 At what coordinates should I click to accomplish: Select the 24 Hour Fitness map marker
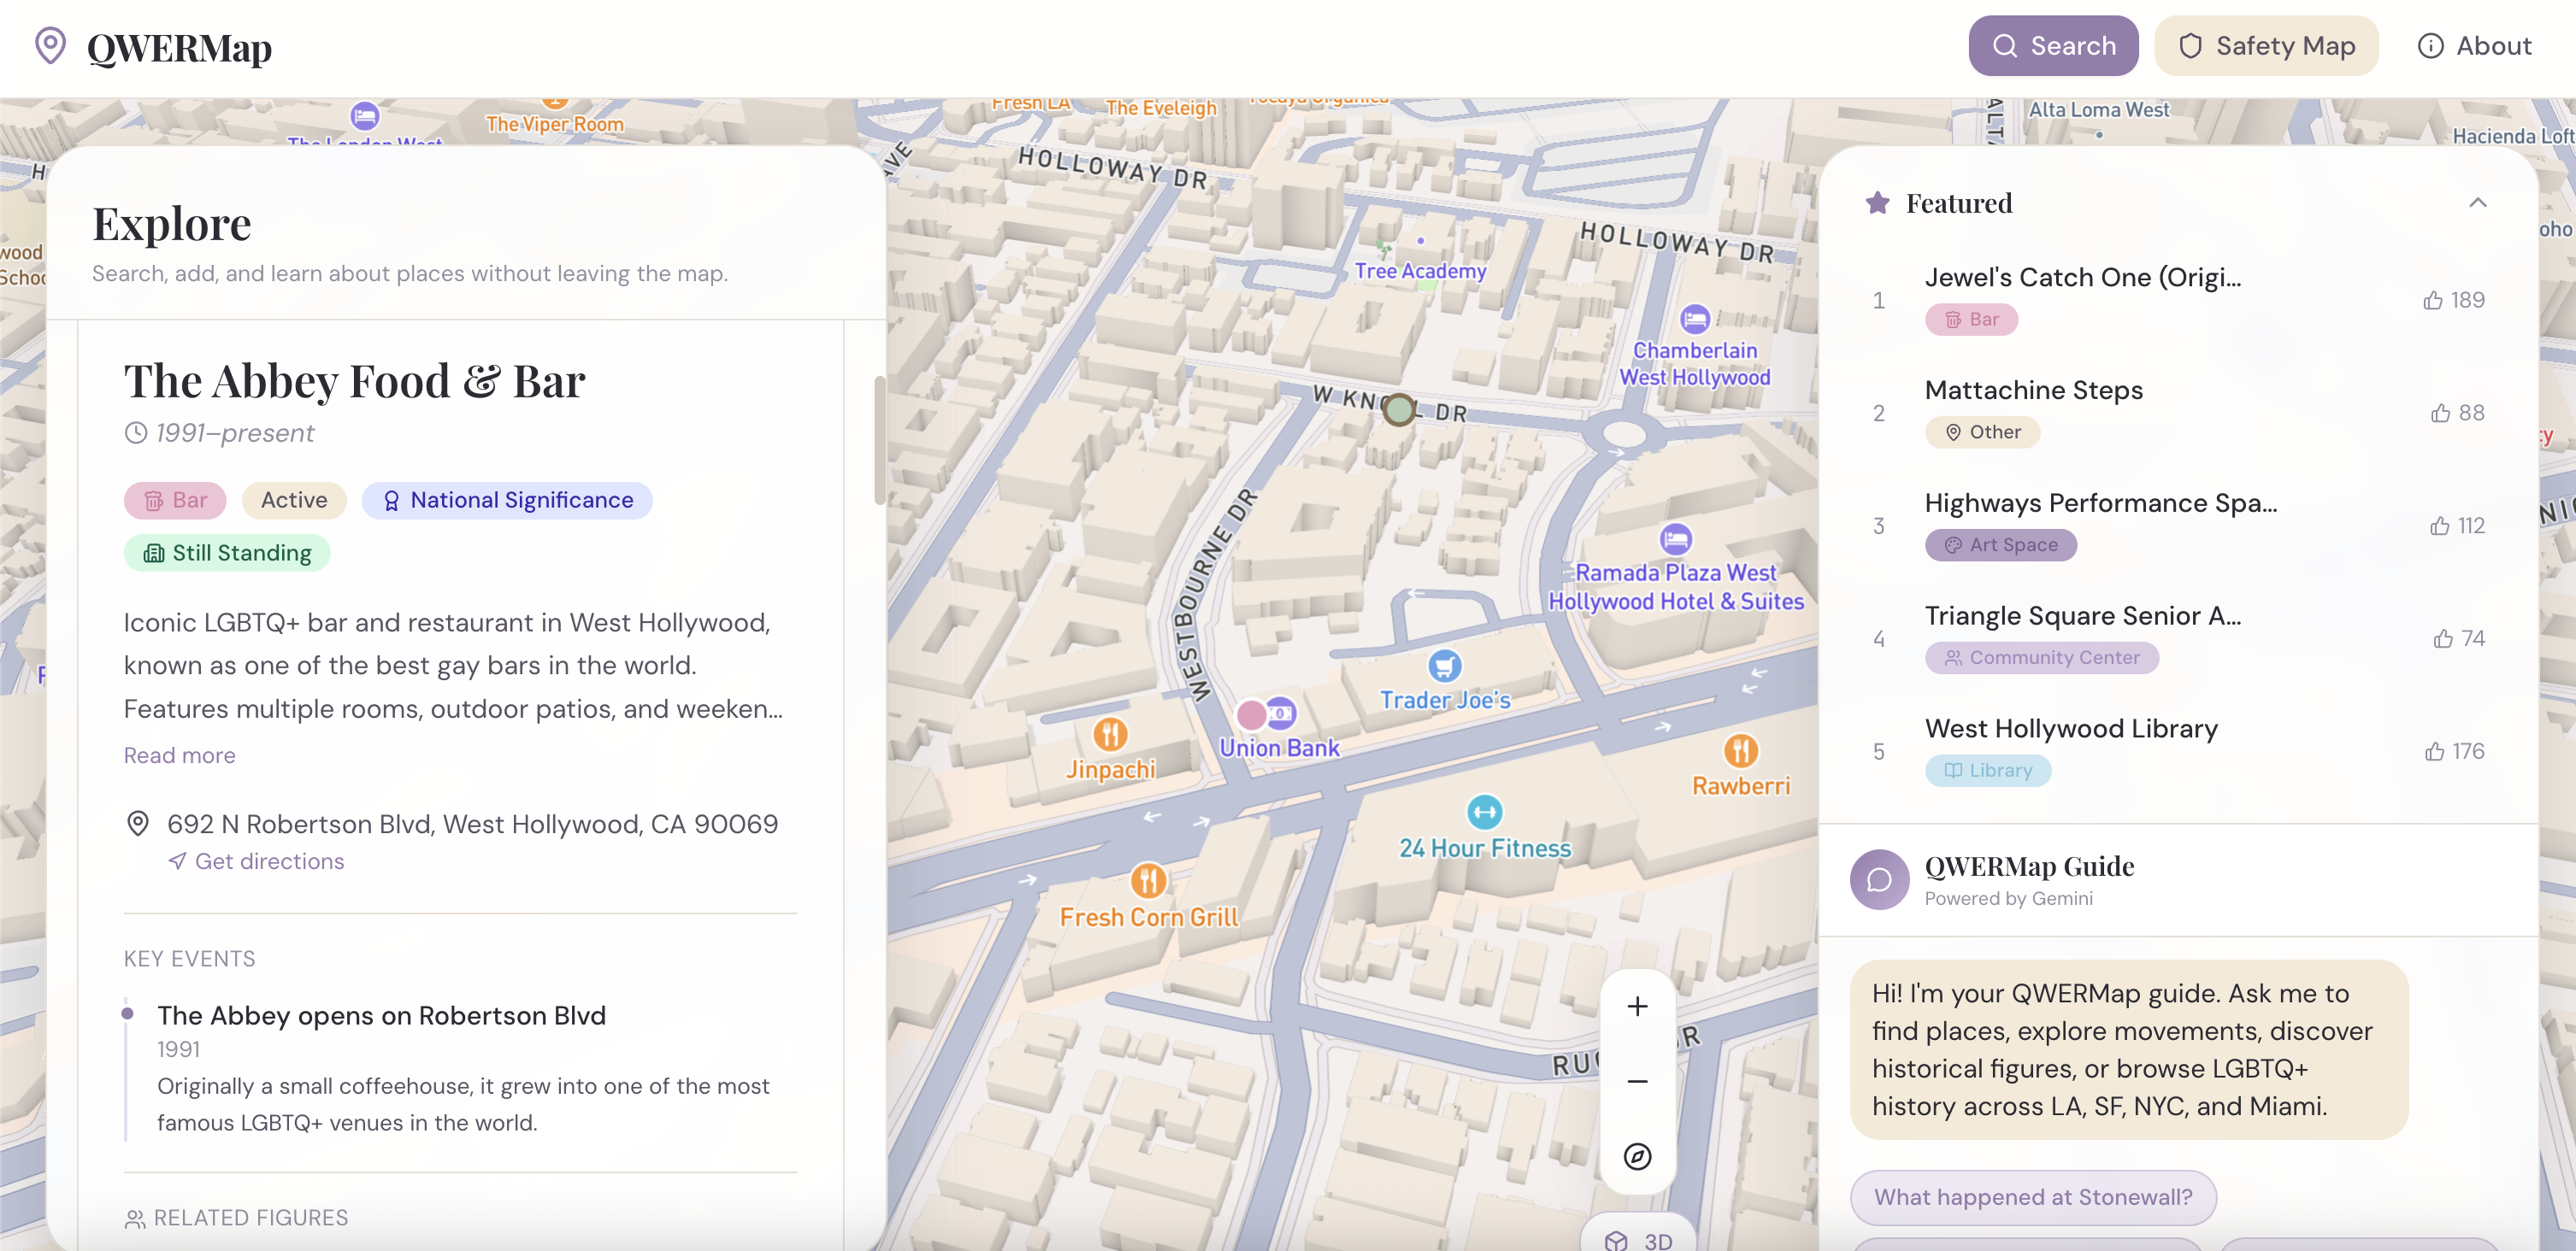(1484, 811)
